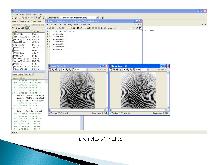Select the pointer tool in Image Viewer 1

[64, 70]
